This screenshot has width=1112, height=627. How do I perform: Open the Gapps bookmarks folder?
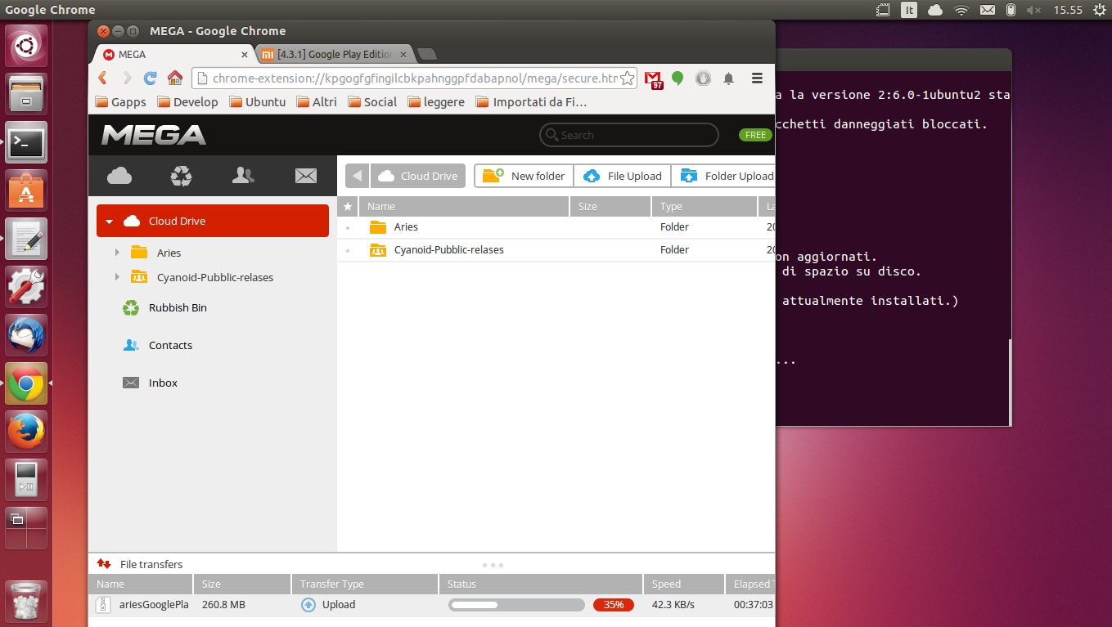tap(120, 102)
